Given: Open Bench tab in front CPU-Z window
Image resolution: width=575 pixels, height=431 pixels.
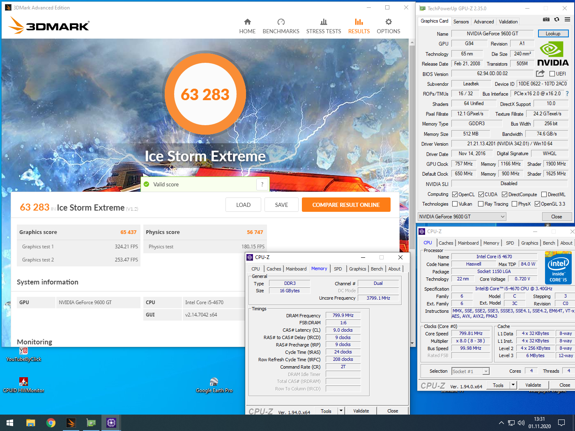Looking at the screenshot, I should point(377,269).
